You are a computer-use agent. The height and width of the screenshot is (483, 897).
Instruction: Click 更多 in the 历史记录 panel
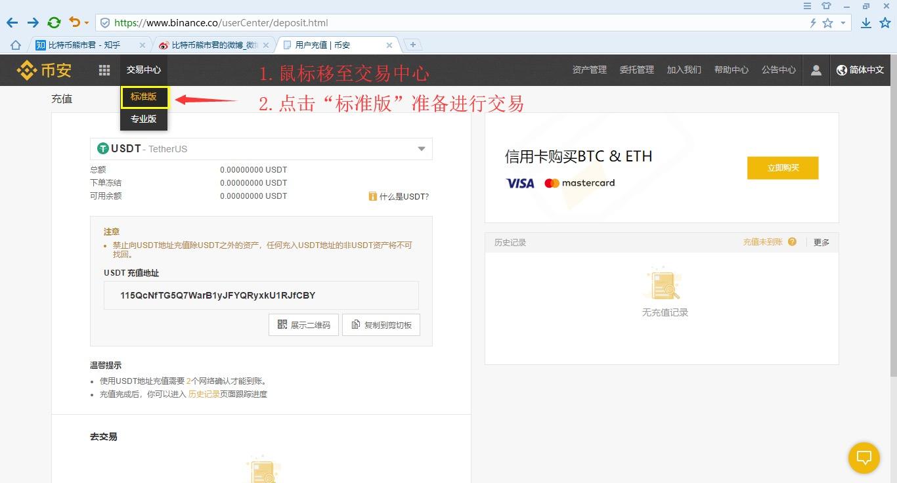click(821, 242)
